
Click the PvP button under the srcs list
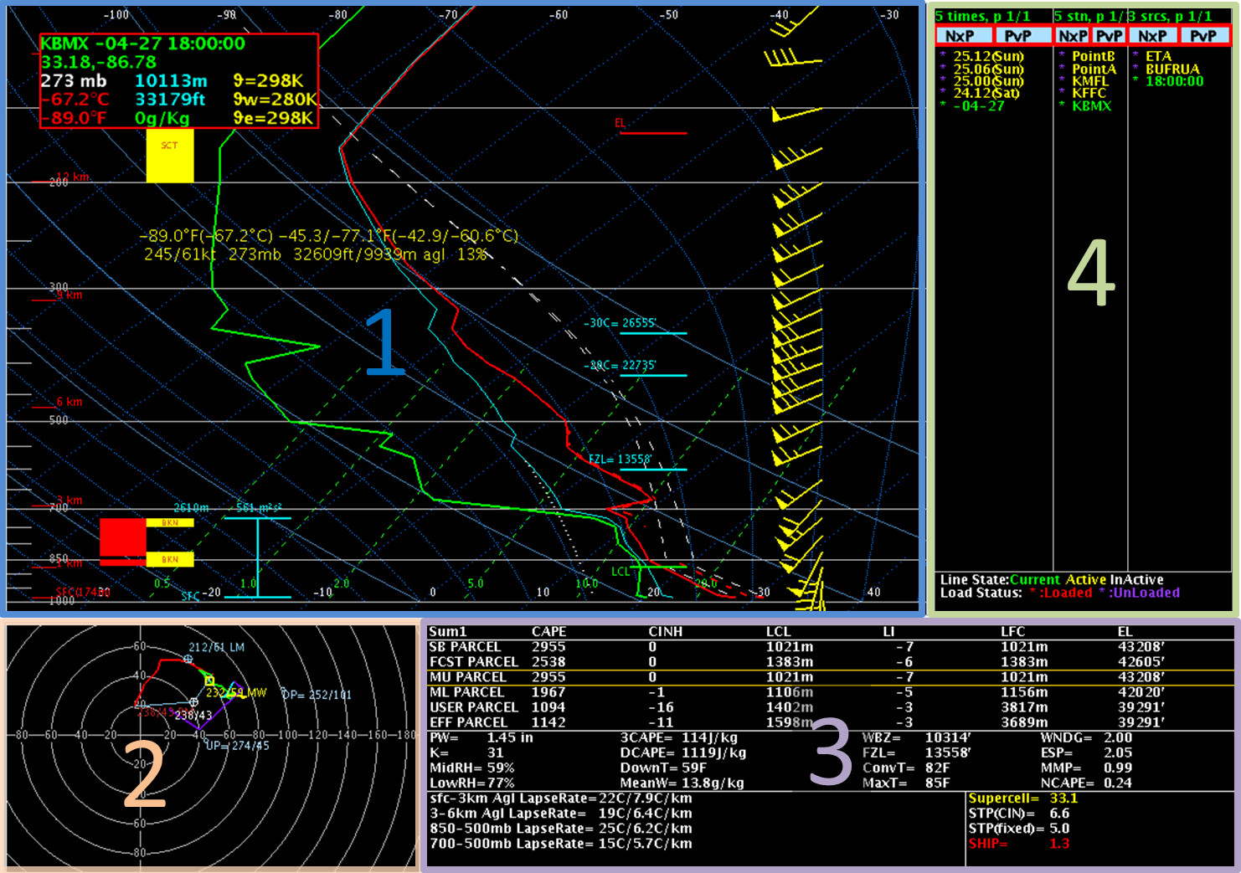[1204, 35]
